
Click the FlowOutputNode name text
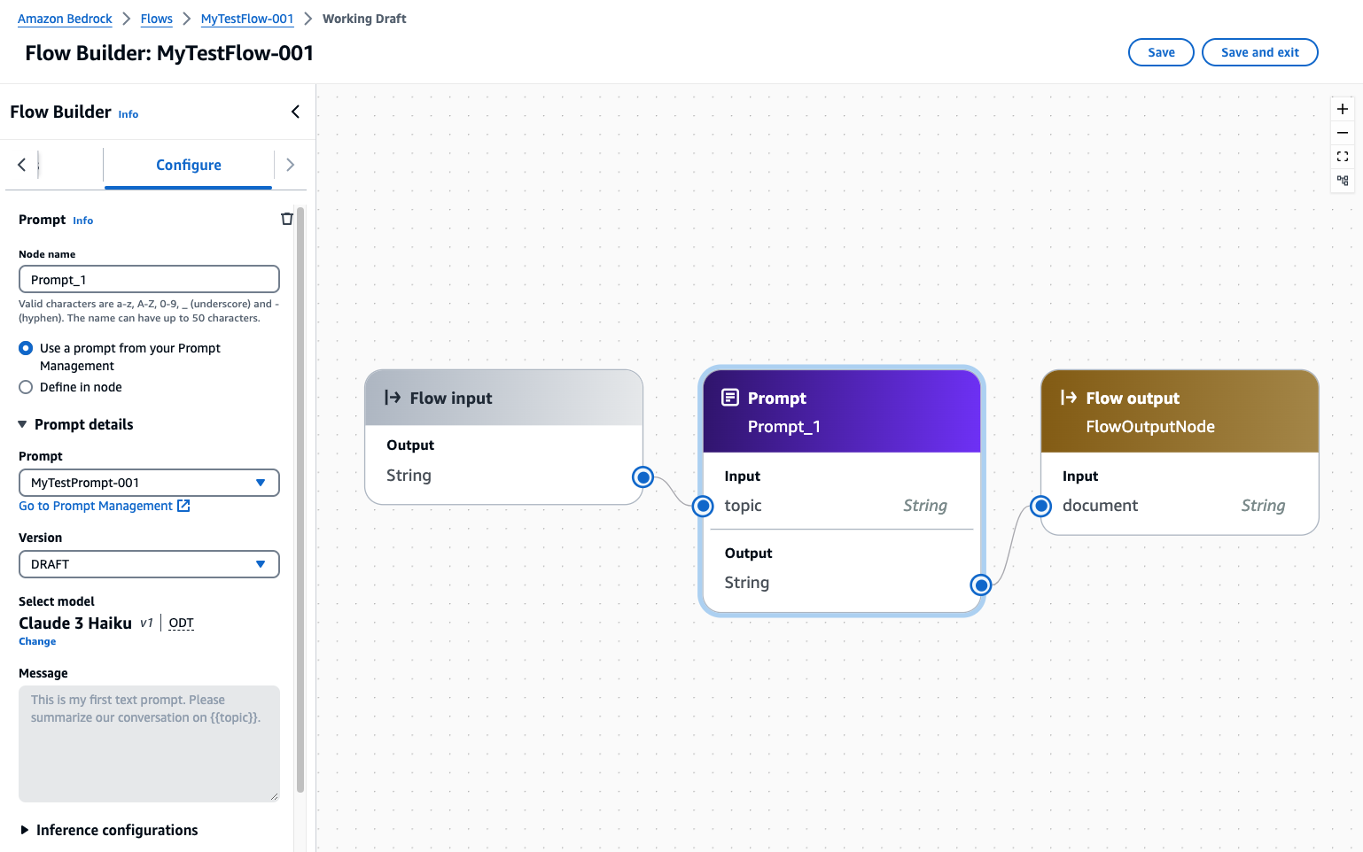[x=1150, y=427]
